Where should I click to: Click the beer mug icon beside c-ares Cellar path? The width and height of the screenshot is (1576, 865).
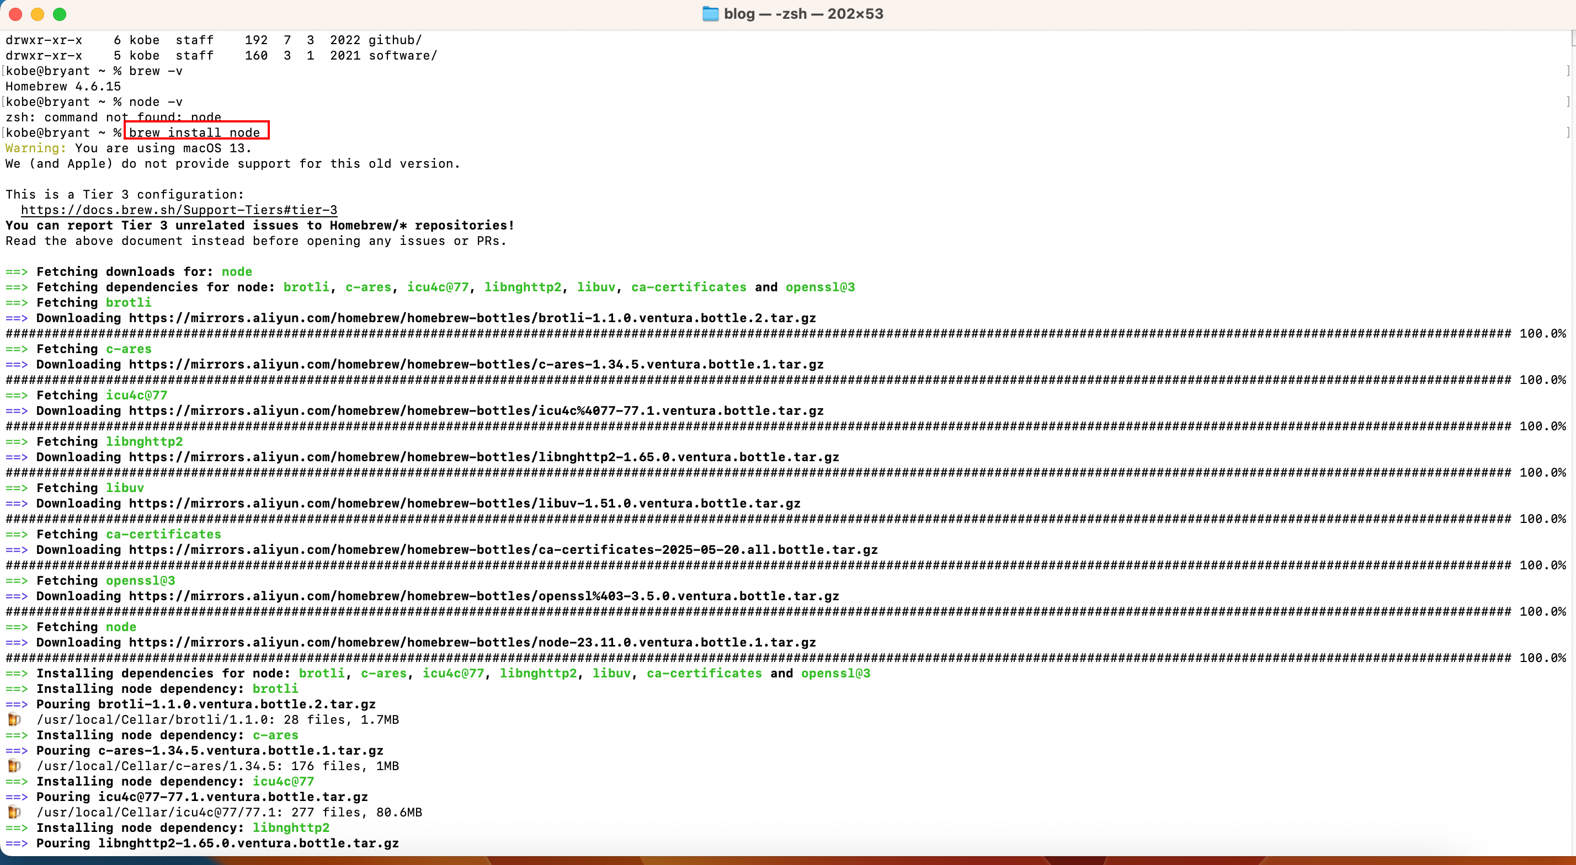click(14, 766)
